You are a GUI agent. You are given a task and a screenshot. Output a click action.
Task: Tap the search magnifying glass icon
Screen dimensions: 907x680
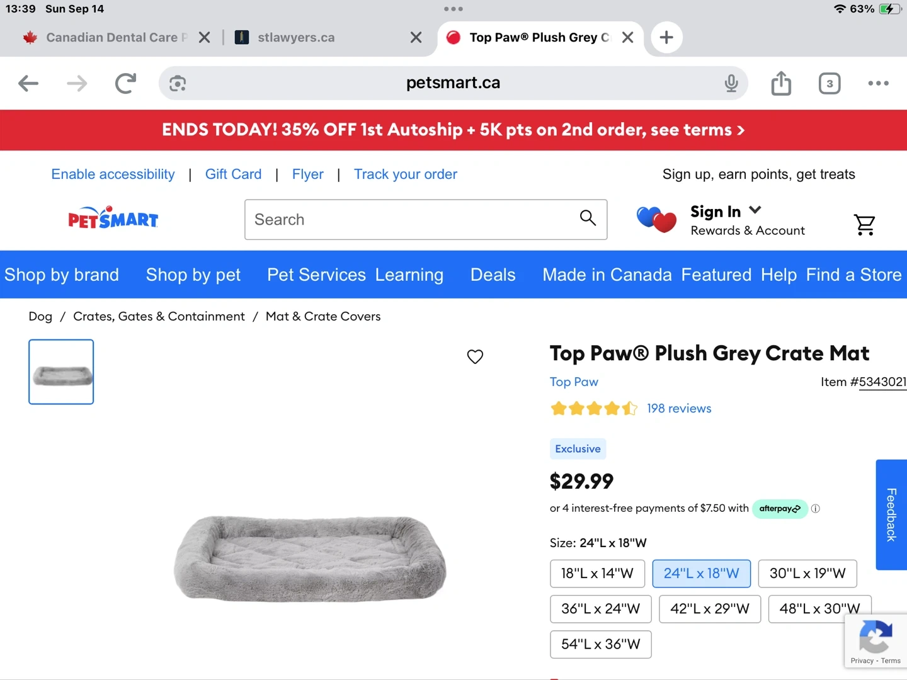coord(588,218)
